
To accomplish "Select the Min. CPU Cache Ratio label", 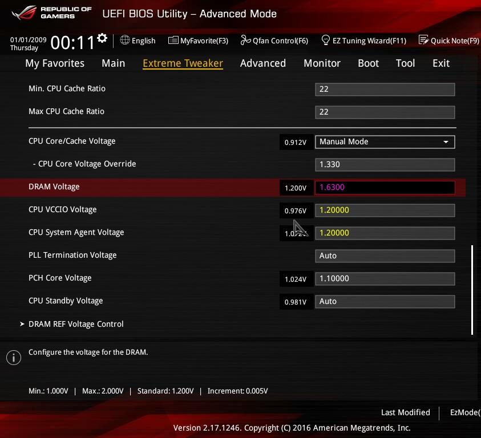I will coord(67,88).
